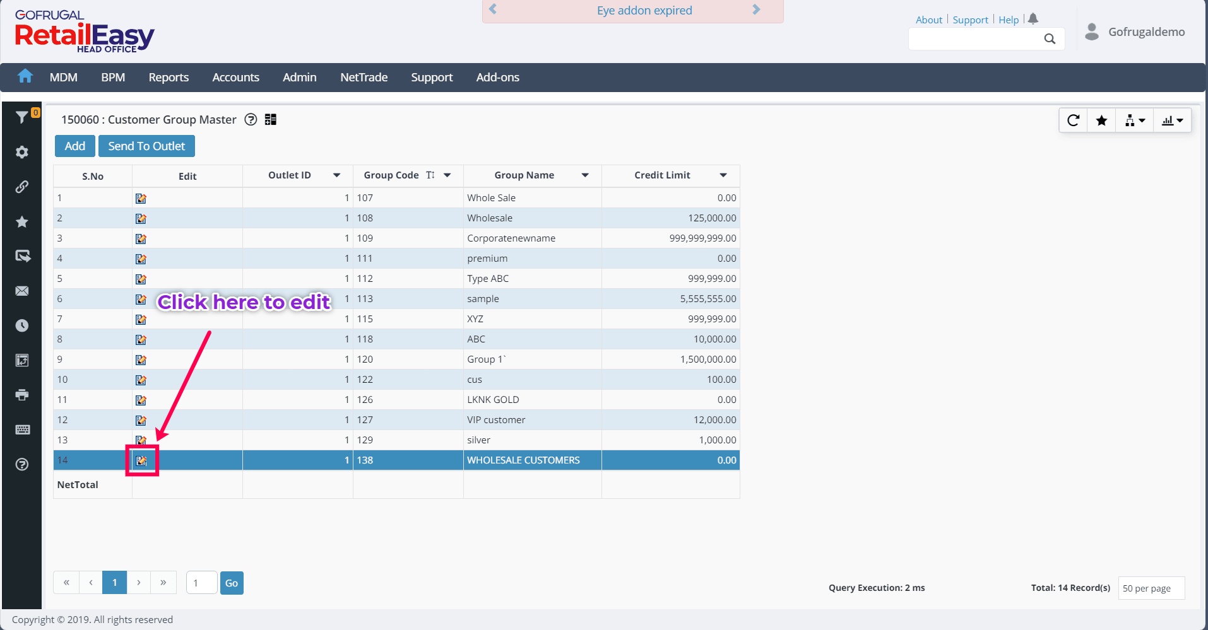Show next notification banner arrow
Screen dimensions: 1208x630
(757, 9)
